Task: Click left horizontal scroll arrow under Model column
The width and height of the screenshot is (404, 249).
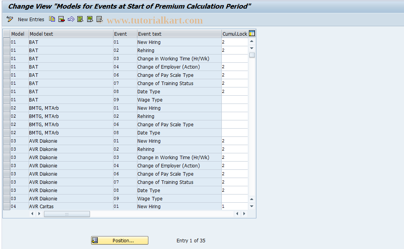Action: coord(32,214)
